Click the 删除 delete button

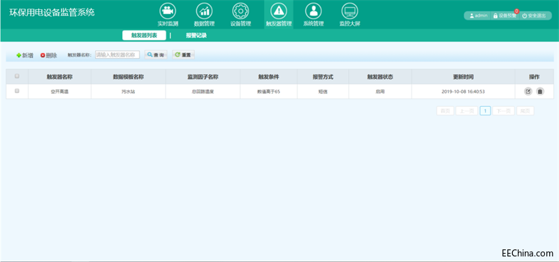click(x=49, y=55)
